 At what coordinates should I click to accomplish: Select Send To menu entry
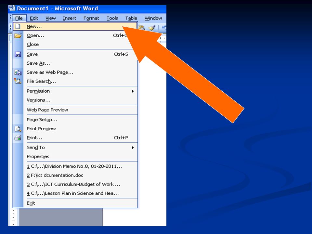(x=75, y=148)
